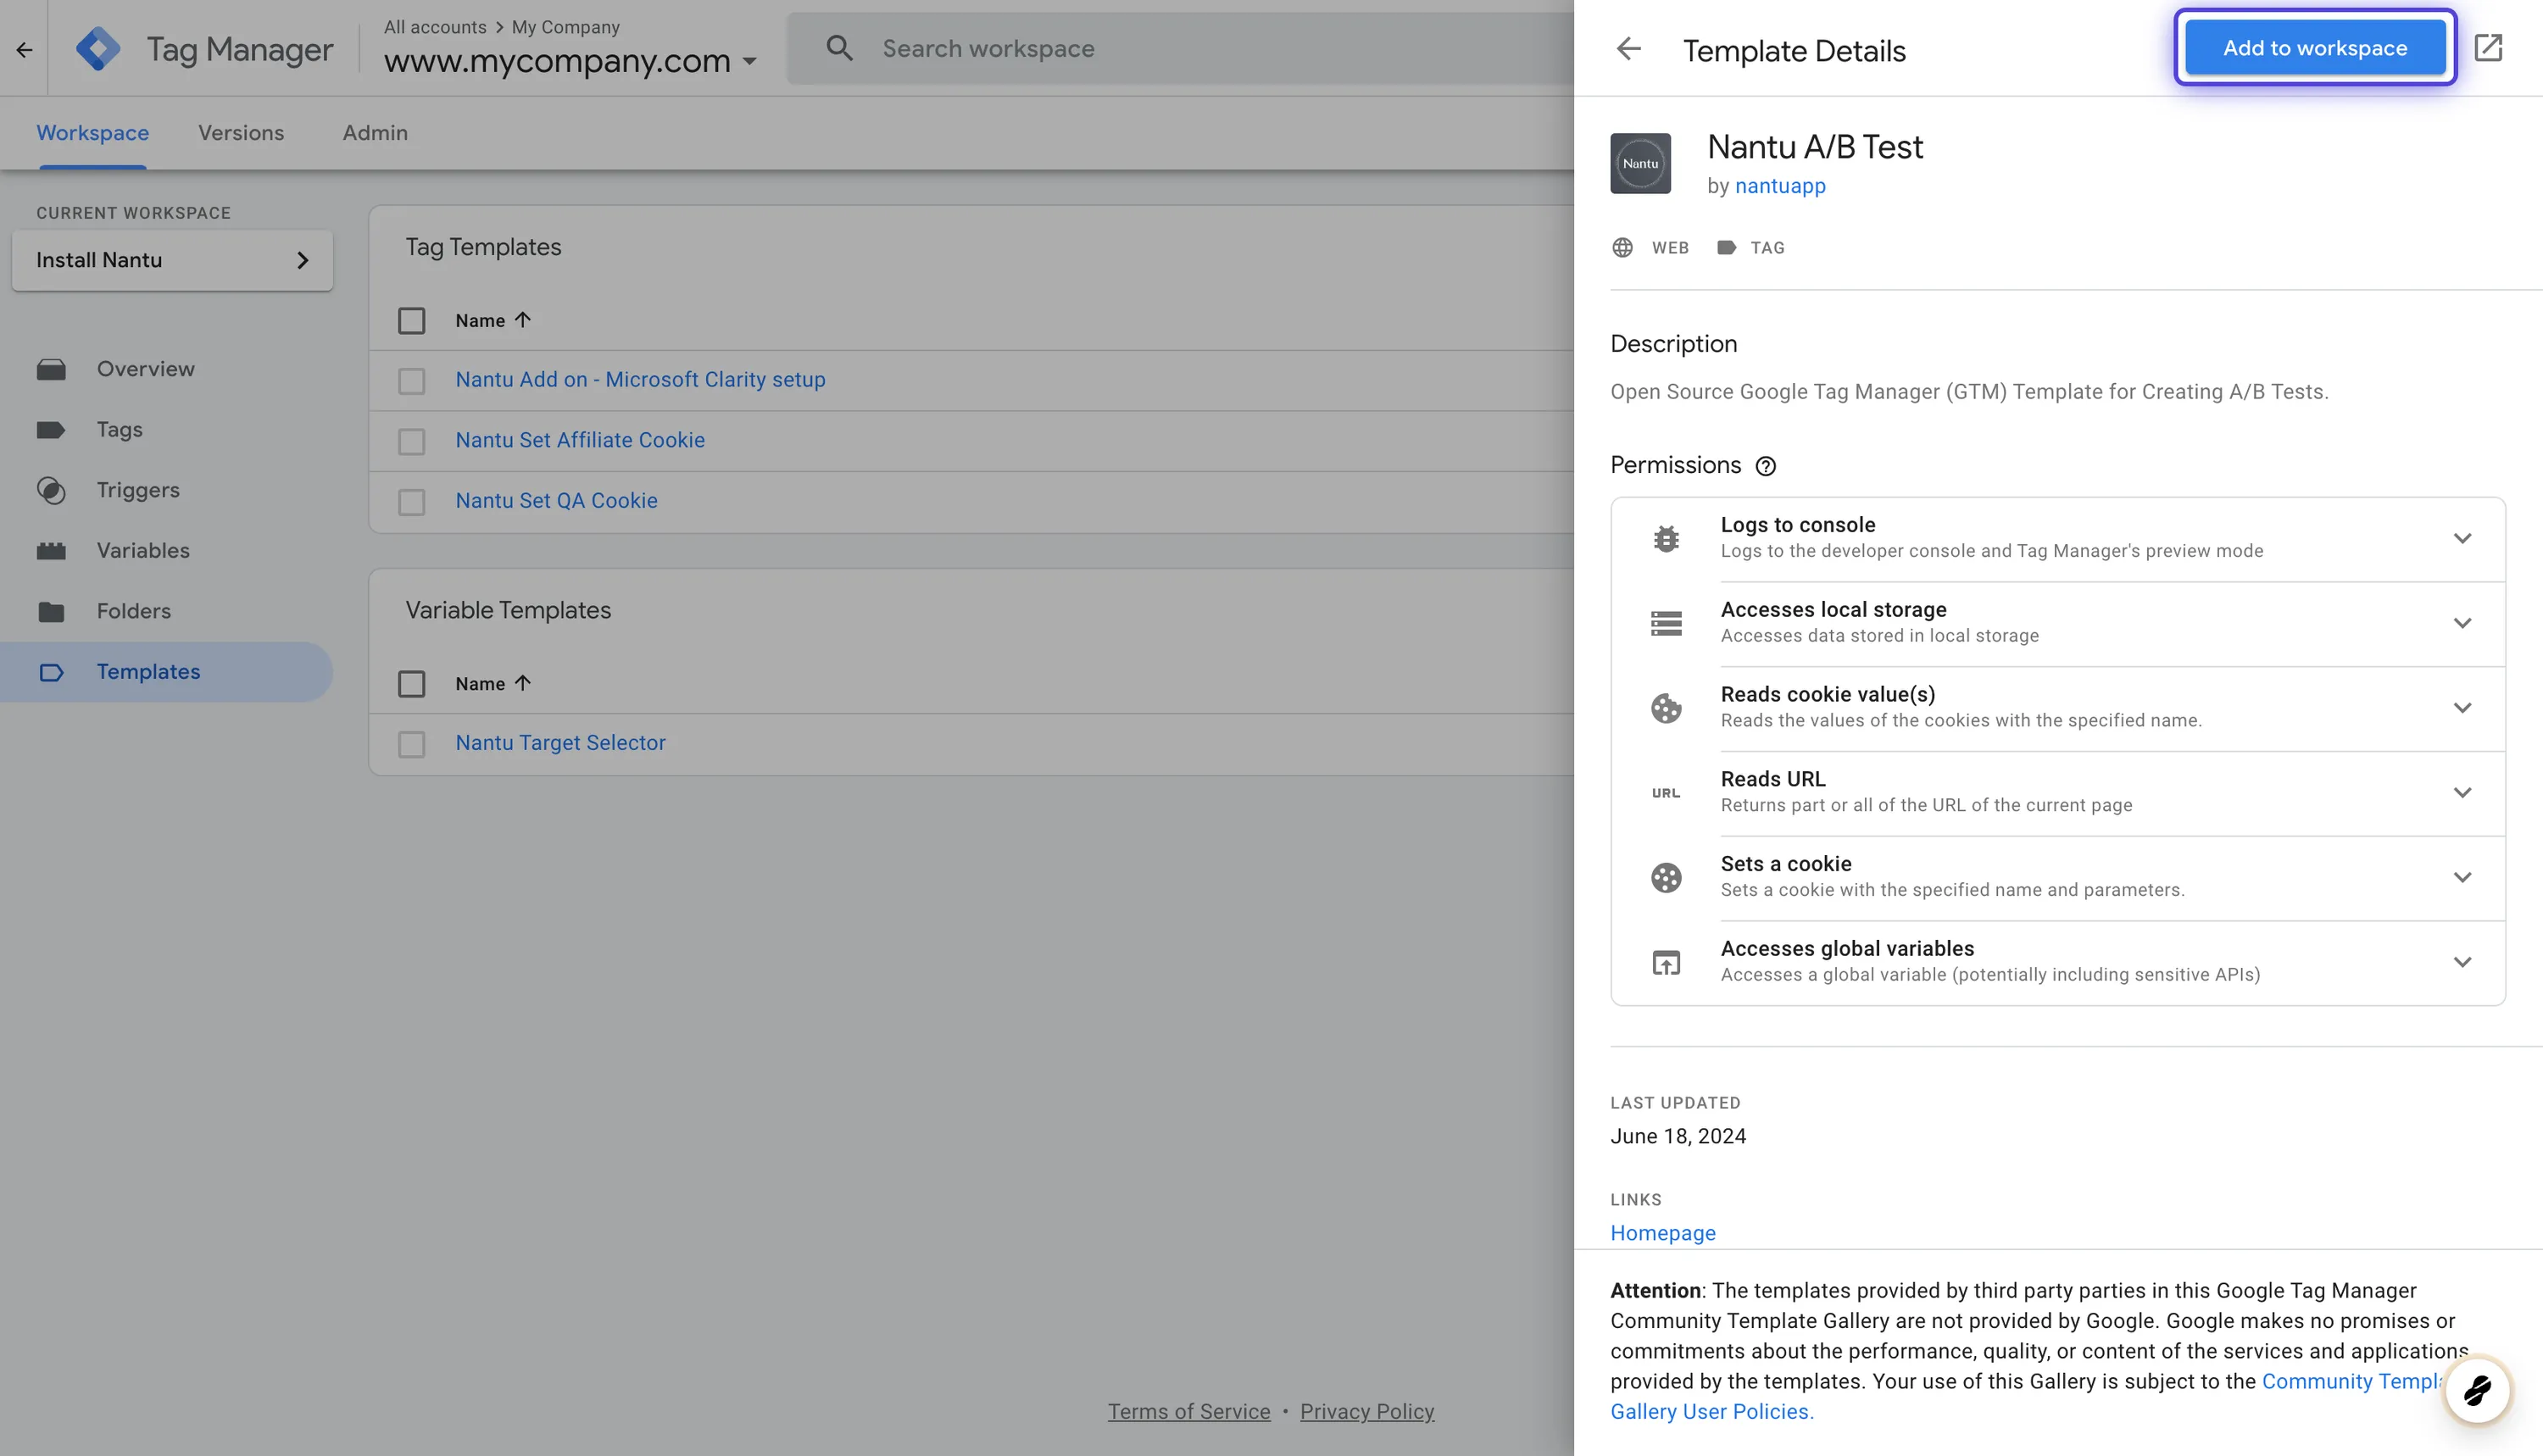Click the Nantu template logo thumbnail
Viewport: 2543px width, 1456px height.
(1640, 163)
